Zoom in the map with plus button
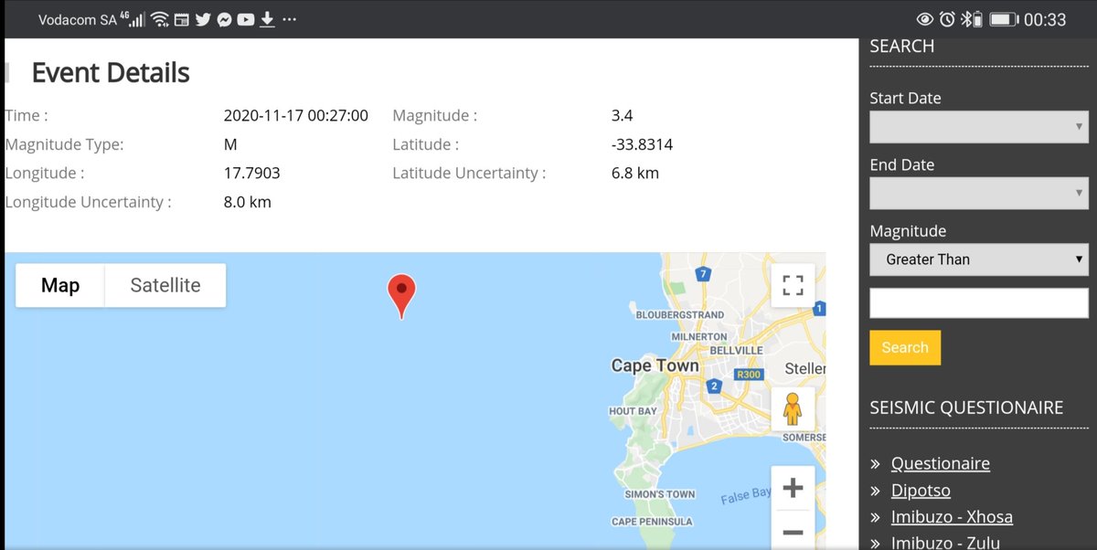The image size is (1097, 550). tap(793, 488)
